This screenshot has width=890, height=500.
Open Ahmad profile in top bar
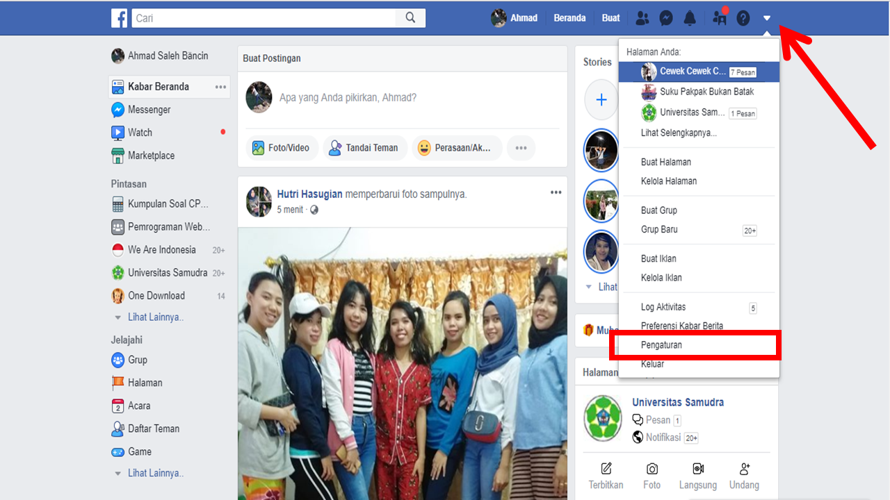coord(515,18)
